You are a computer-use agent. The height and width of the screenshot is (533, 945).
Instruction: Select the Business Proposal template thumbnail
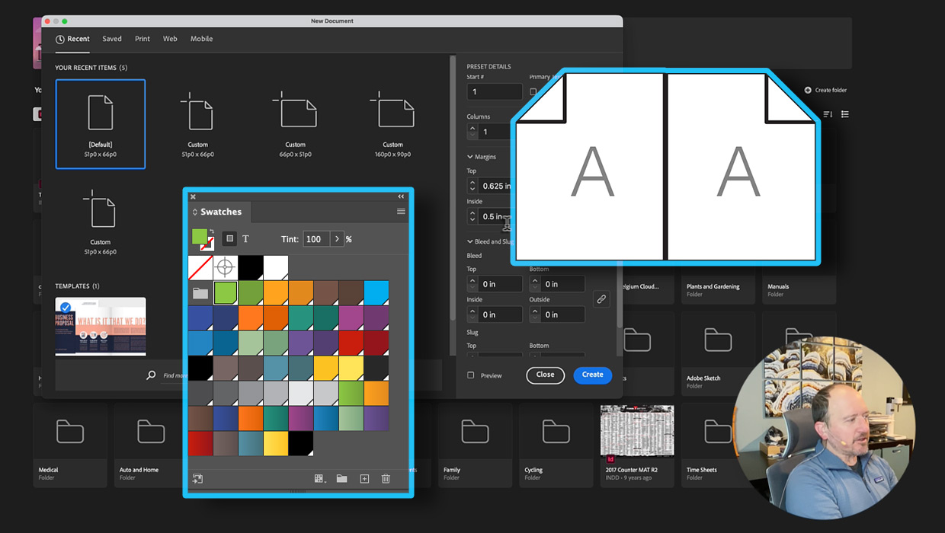101,326
